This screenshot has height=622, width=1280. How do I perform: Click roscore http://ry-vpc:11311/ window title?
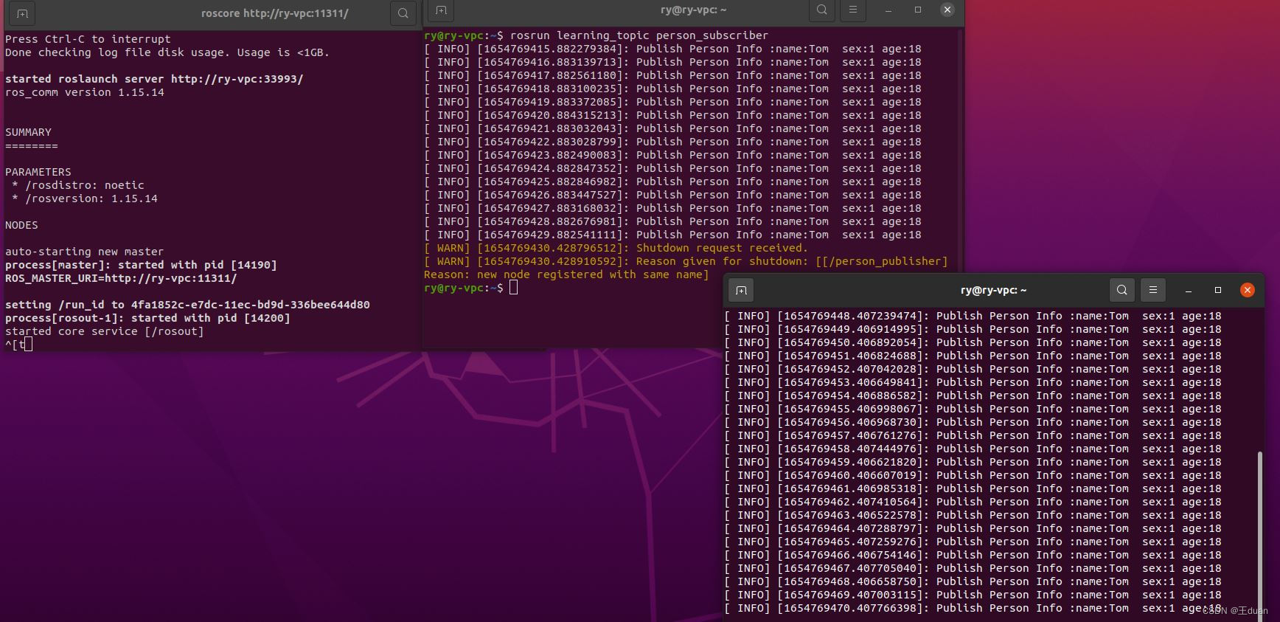pyautogui.click(x=275, y=13)
